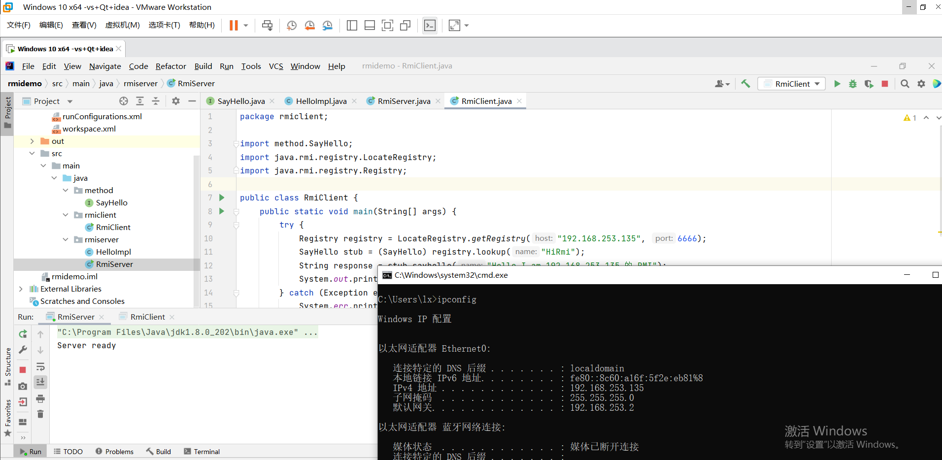The width and height of the screenshot is (942, 460).
Task: Expand the out folder in project tree
Action: coord(32,141)
